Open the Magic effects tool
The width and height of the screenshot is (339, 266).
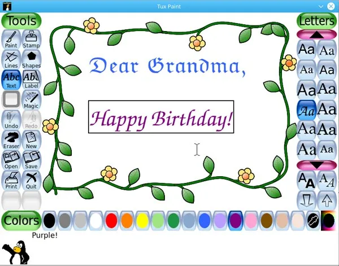[x=32, y=100]
